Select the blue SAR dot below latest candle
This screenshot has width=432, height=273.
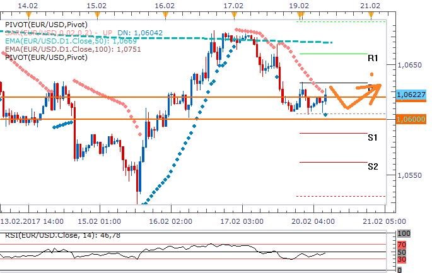[x=325, y=115]
